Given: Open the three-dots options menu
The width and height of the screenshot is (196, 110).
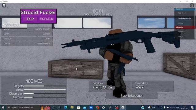Looking at the screenshot, I should point(192,5).
